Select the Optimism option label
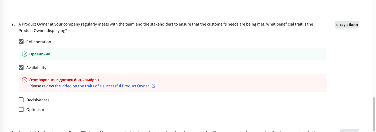 (x=35, y=110)
